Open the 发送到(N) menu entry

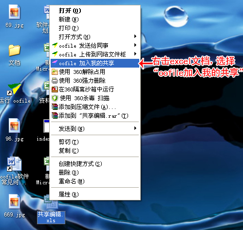tap(95, 129)
